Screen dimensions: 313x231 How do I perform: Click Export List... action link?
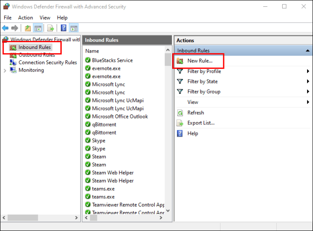[201, 123]
